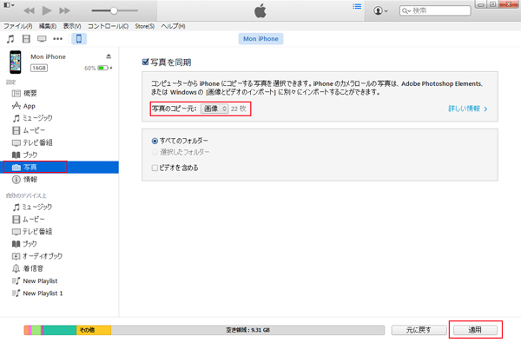Viewport: 521px width, 343px height.
Task: Click the Mon iPhone tab label
Action: click(260, 38)
